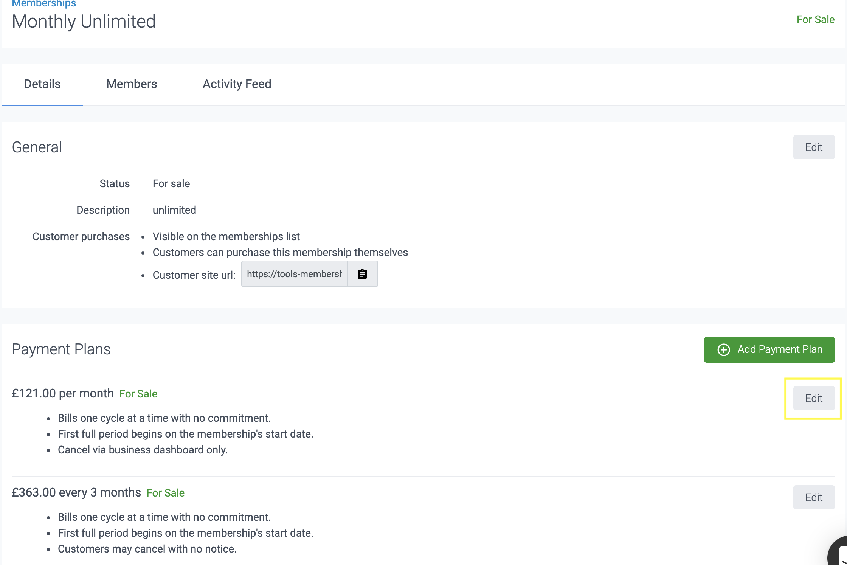Open the Activity Feed tab
The height and width of the screenshot is (565, 847).
click(x=237, y=84)
